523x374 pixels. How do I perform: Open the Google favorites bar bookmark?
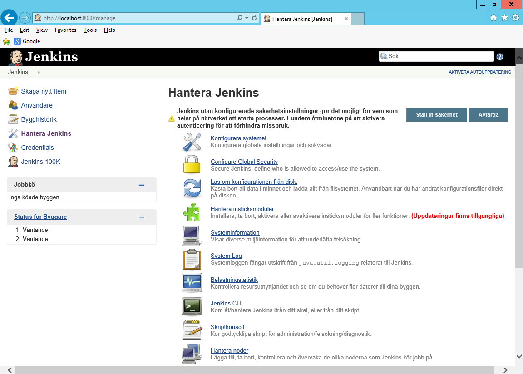pos(27,41)
